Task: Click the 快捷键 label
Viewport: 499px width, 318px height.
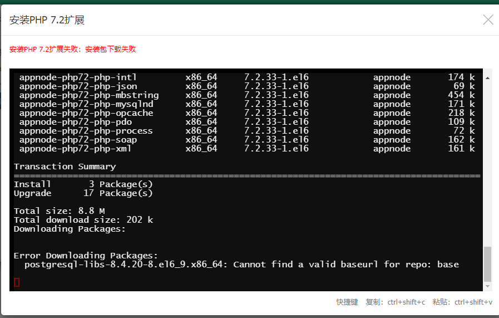Action: click(347, 302)
